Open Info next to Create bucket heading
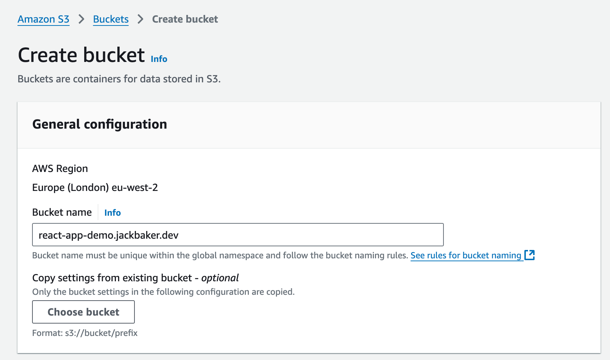 point(159,59)
